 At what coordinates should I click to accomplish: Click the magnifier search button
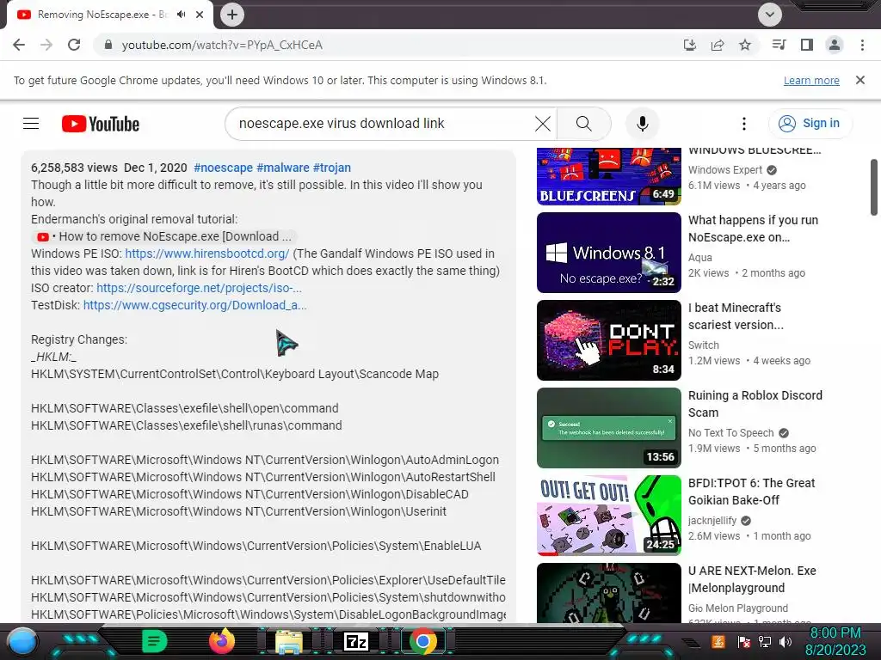pyautogui.click(x=584, y=124)
